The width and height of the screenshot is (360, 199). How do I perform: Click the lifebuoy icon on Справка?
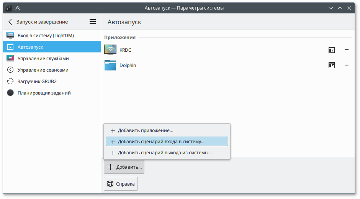110,184
